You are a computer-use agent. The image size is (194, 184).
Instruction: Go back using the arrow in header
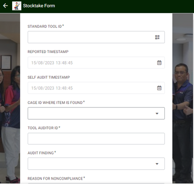[x=5, y=6]
